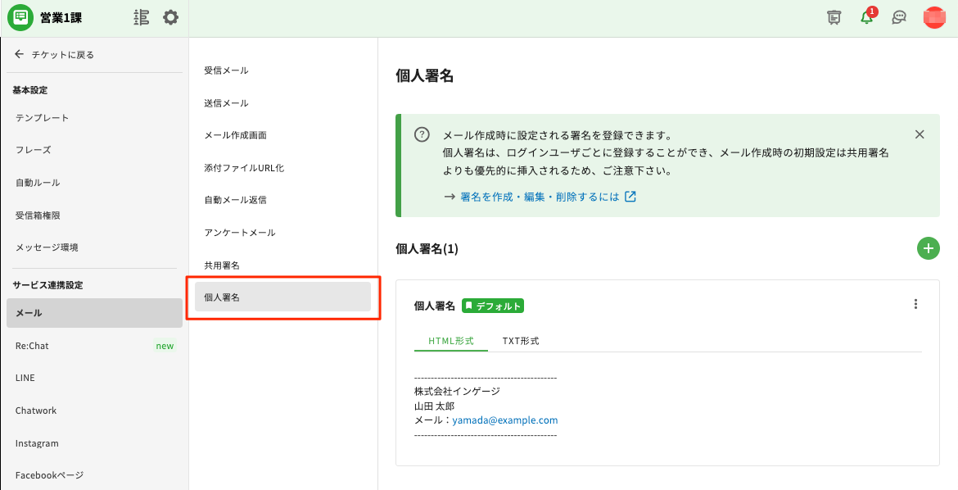Switch to the TXT形式 tab

coord(521,341)
